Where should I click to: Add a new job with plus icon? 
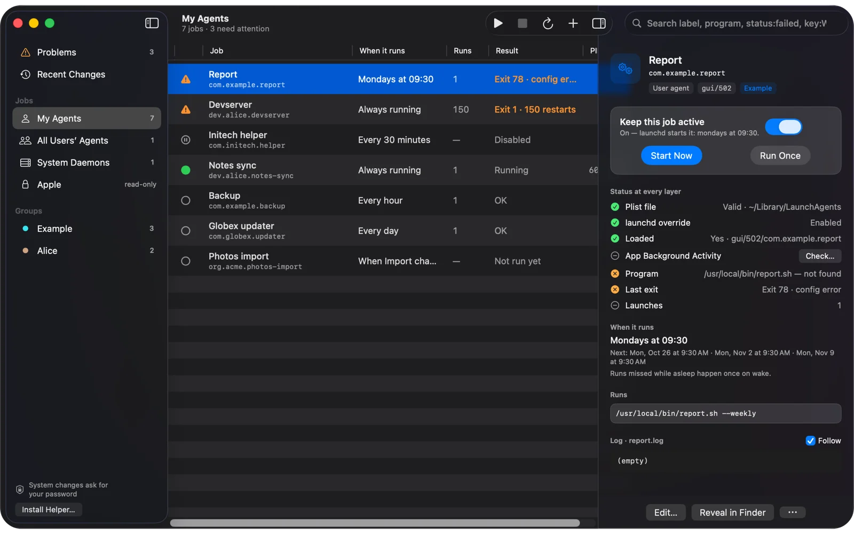(573, 23)
